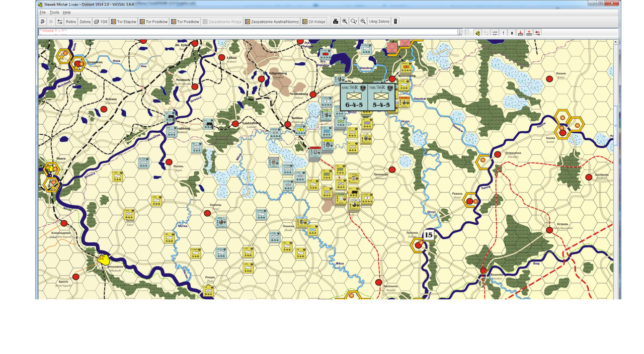
Task: Click the 0-2-2 counter near Lautenburg
Action: 208,124
